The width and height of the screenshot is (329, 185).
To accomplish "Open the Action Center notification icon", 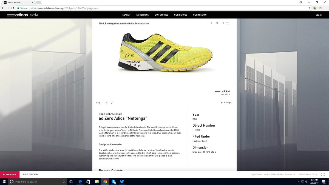I will pyautogui.click(x=323, y=181).
